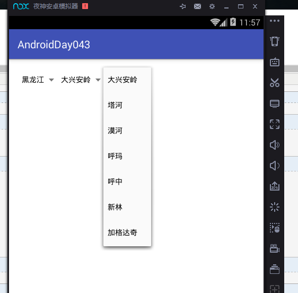Click the multi-instance plus icon at bottom

tap(275, 289)
